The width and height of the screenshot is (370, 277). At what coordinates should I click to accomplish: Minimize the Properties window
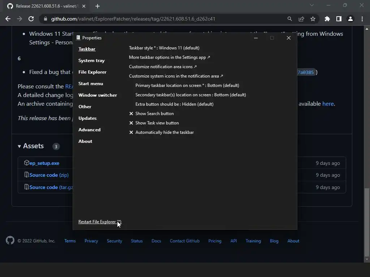coord(256,38)
